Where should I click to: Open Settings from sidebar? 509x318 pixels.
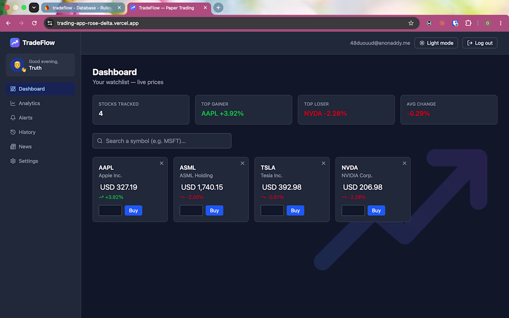coord(40,161)
